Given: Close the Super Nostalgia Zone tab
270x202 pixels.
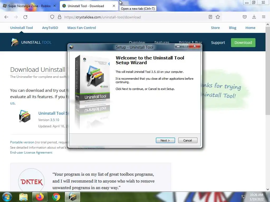Looking at the screenshot, I should [55, 6].
